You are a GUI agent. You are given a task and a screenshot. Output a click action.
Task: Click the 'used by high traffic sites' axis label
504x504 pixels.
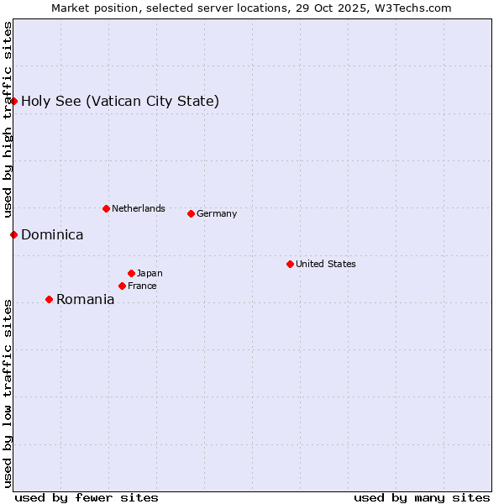[8, 118]
